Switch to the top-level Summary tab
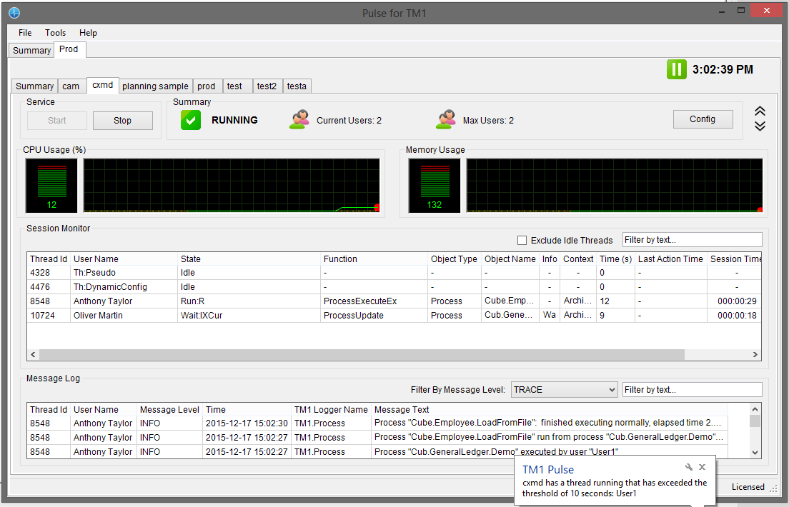This screenshot has width=789, height=507. click(31, 50)
